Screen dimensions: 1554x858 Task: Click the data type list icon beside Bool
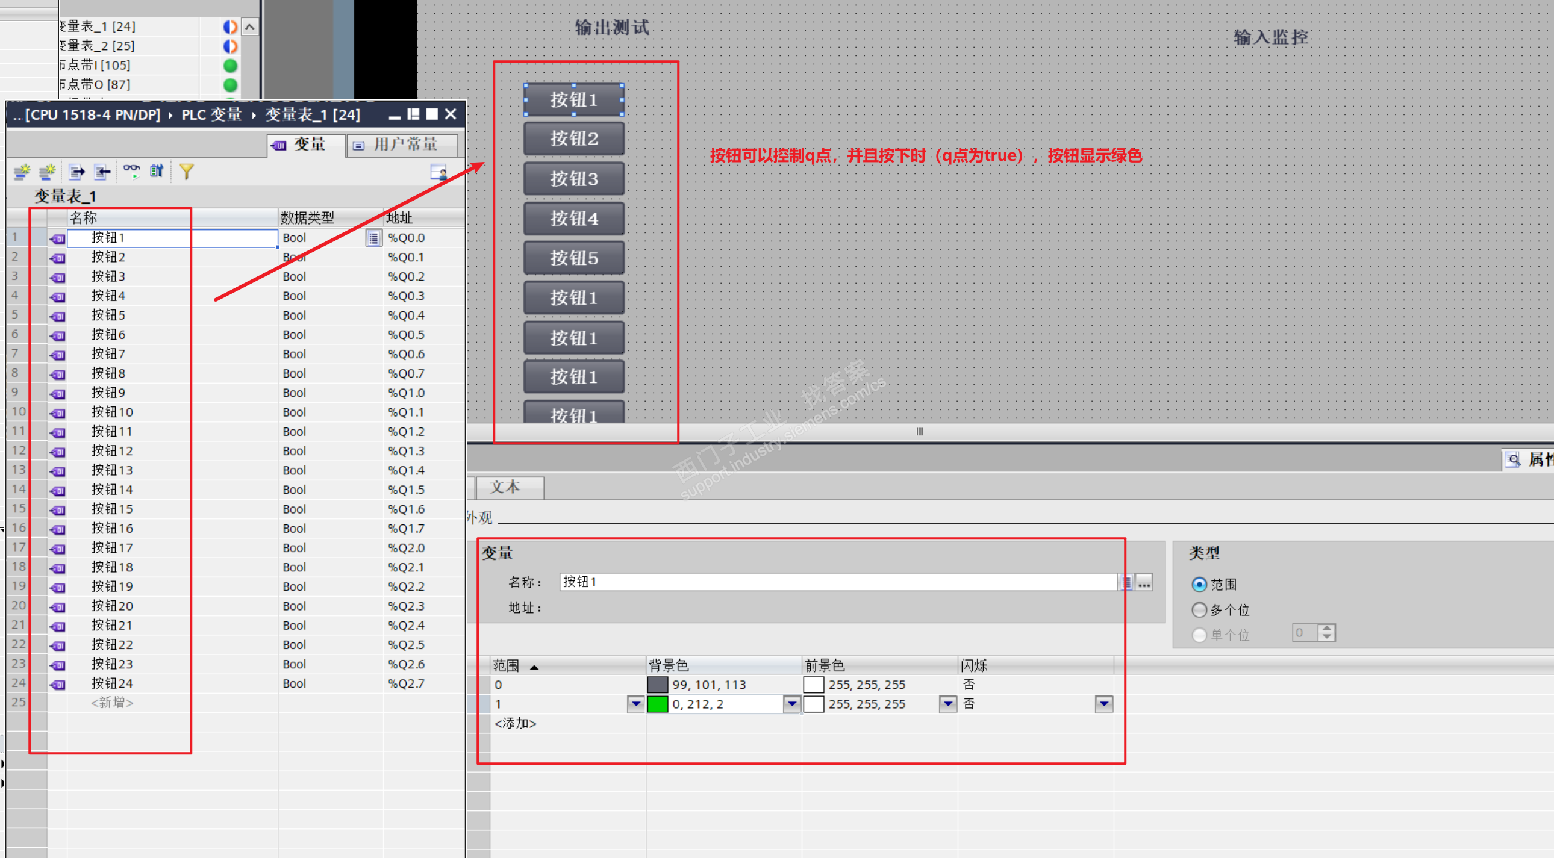(373, 238)
